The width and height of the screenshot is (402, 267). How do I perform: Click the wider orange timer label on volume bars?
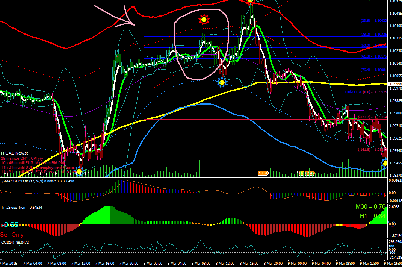(x=306, y=173)
